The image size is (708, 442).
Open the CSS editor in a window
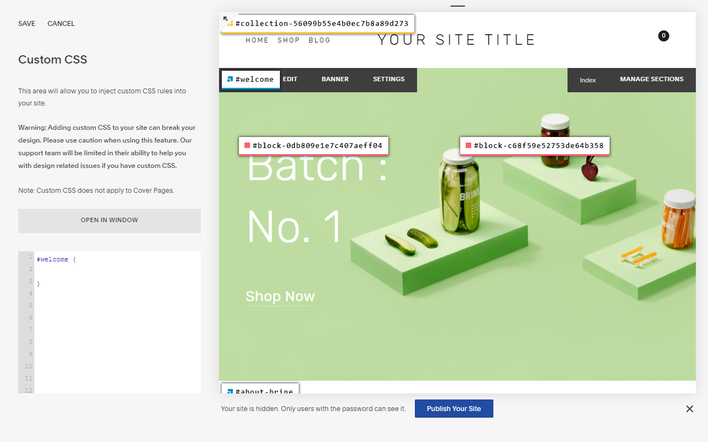[x=109, y=219]
